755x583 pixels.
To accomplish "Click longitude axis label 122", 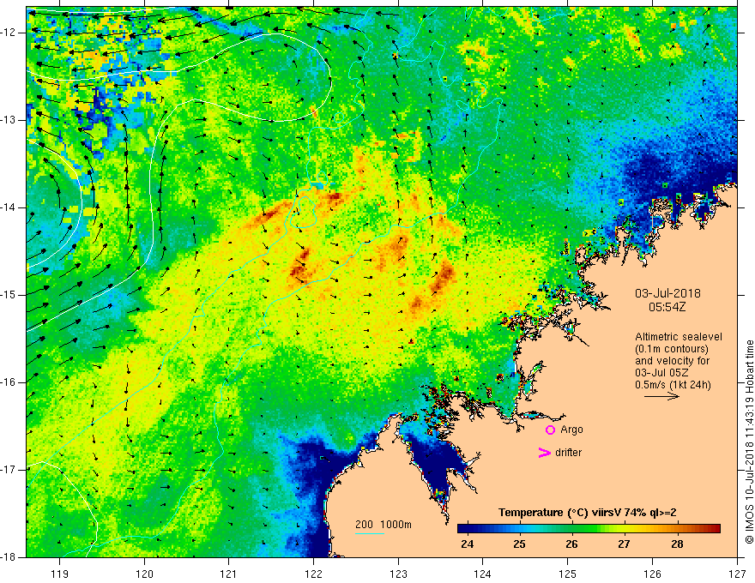I will coord(313,574).
